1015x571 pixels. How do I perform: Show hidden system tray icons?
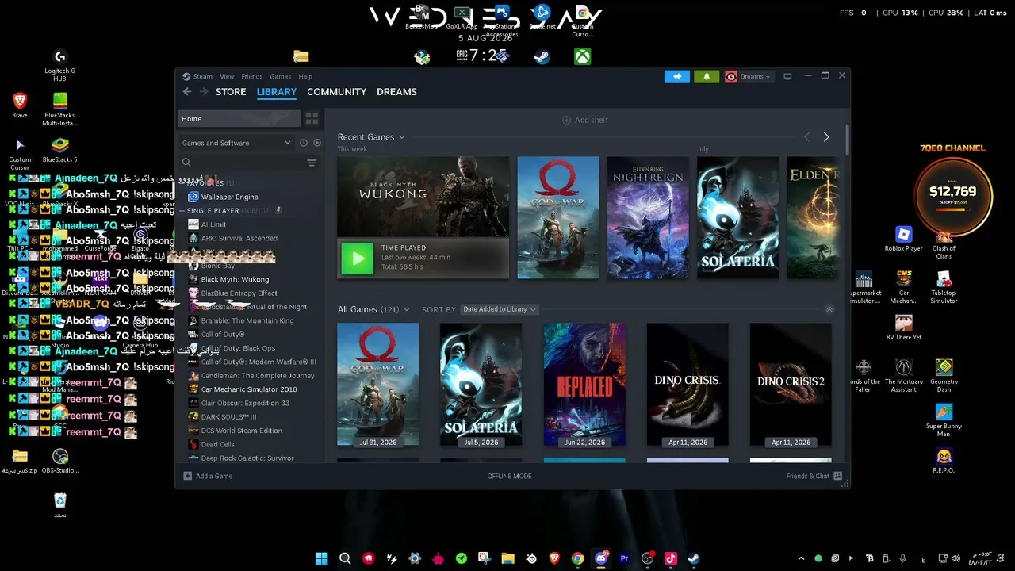(801, 558)
